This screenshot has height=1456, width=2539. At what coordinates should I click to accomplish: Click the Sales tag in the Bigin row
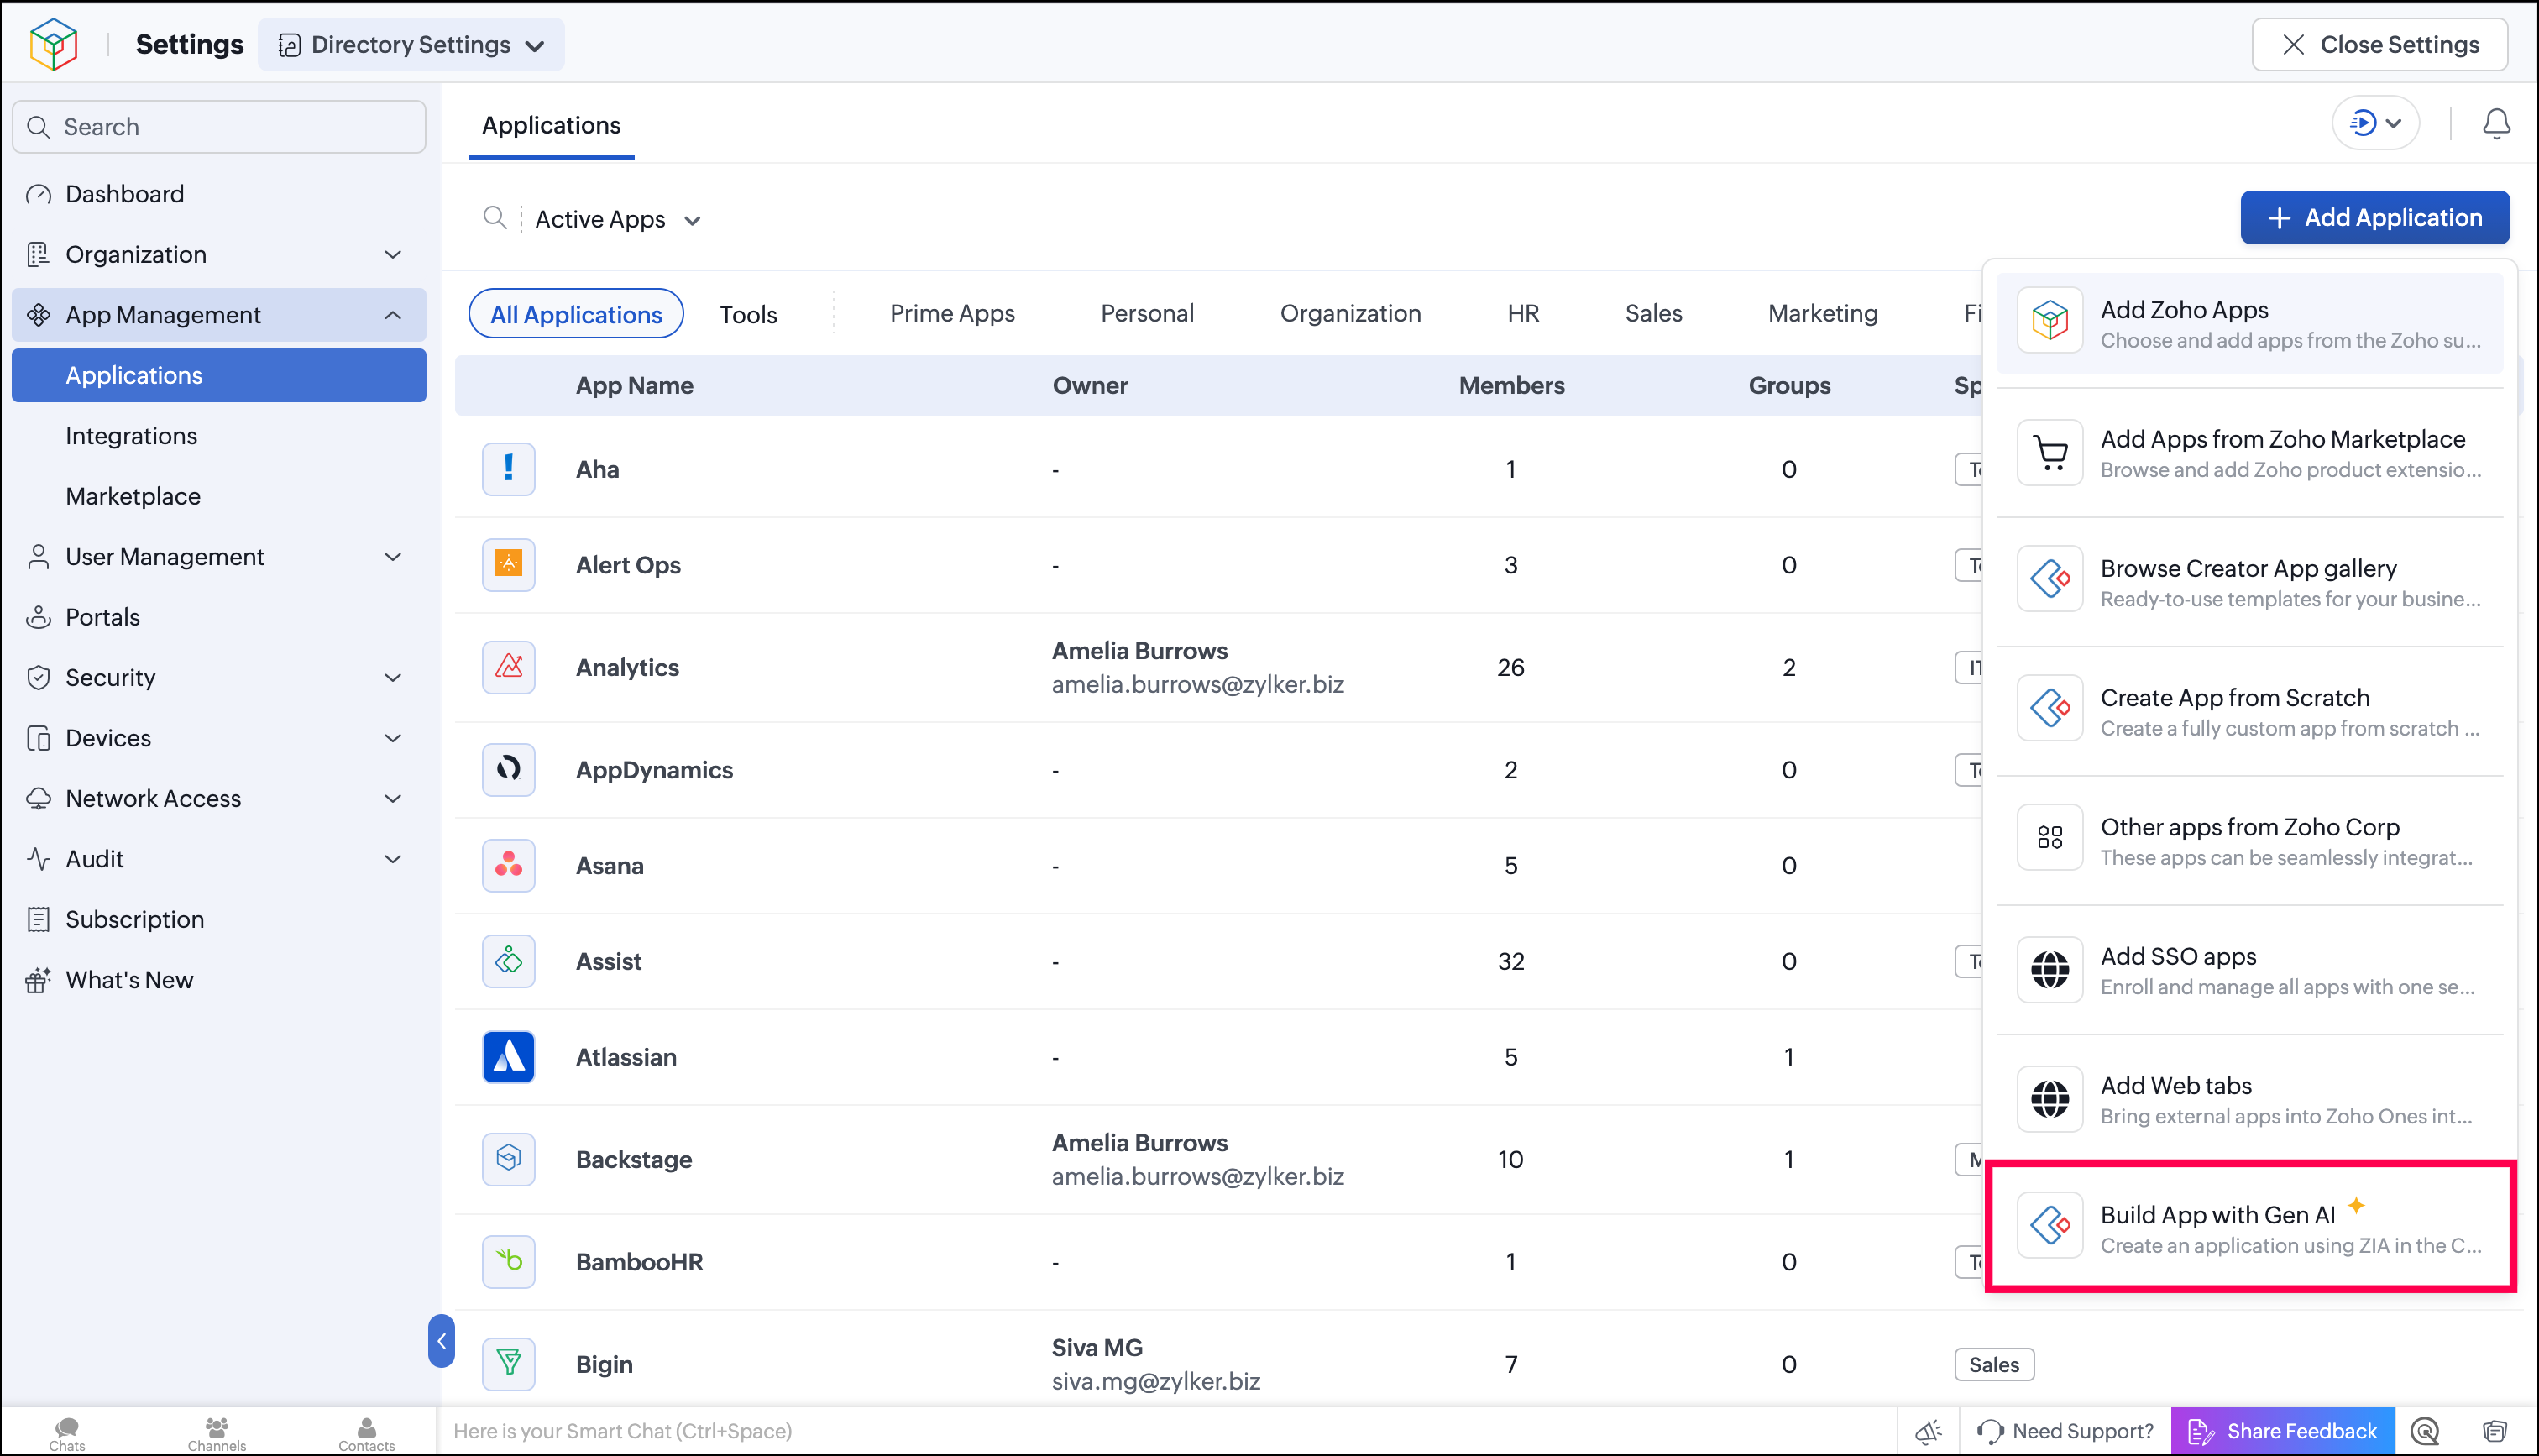(x=1994, y=1364)
